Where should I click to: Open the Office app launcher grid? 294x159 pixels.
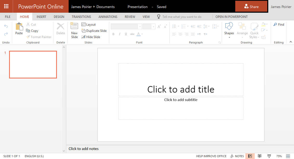pyautogui.click(x=6, y=6)
